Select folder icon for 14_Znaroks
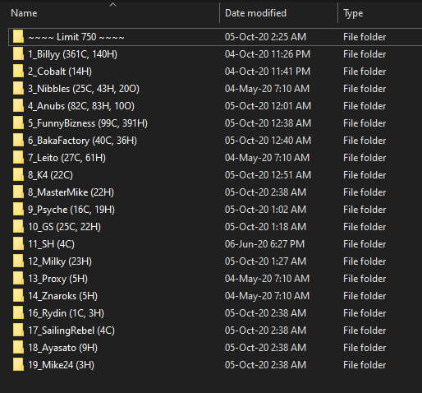Viewport: 422px width, 393px height. point(18,296)
